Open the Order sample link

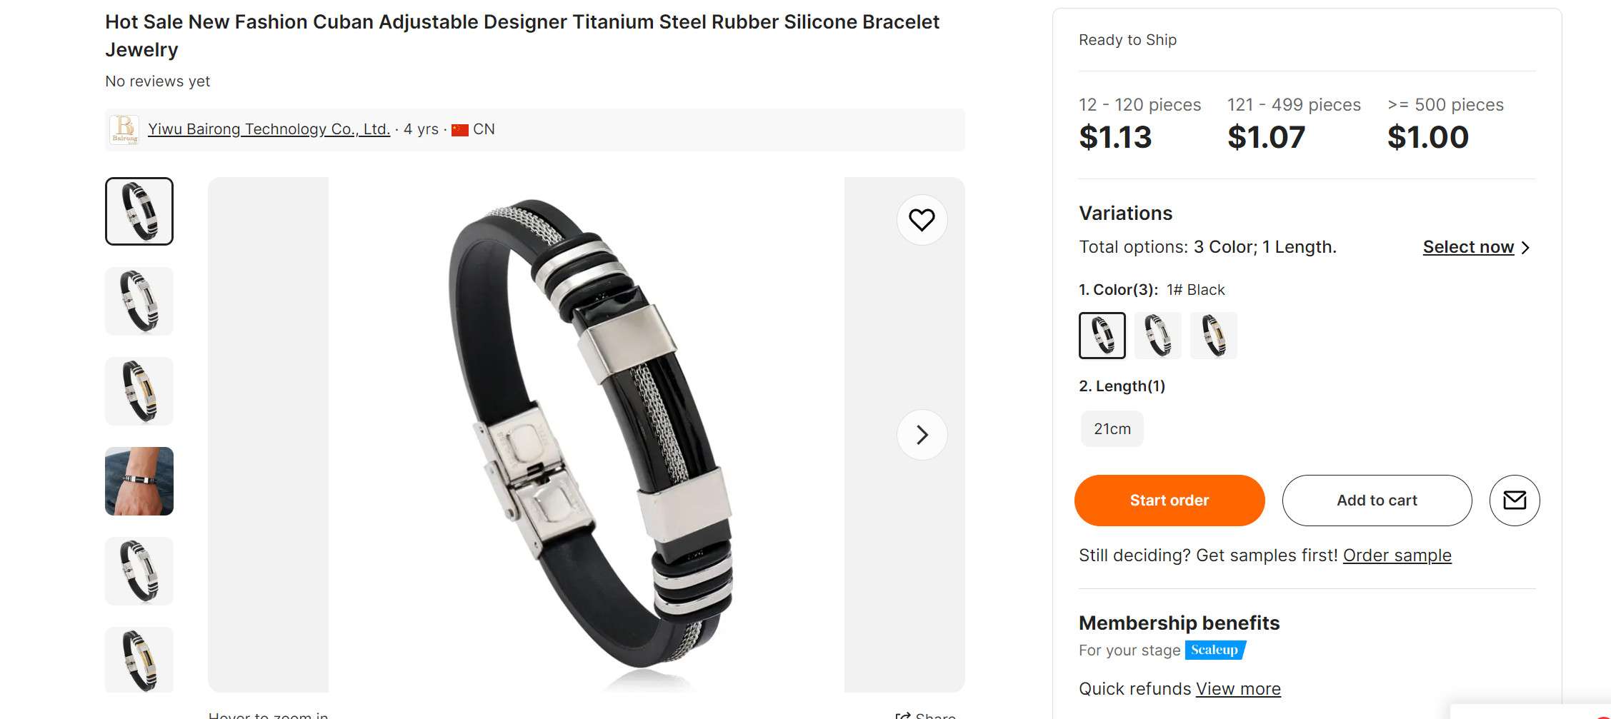tap(1397, 555)
